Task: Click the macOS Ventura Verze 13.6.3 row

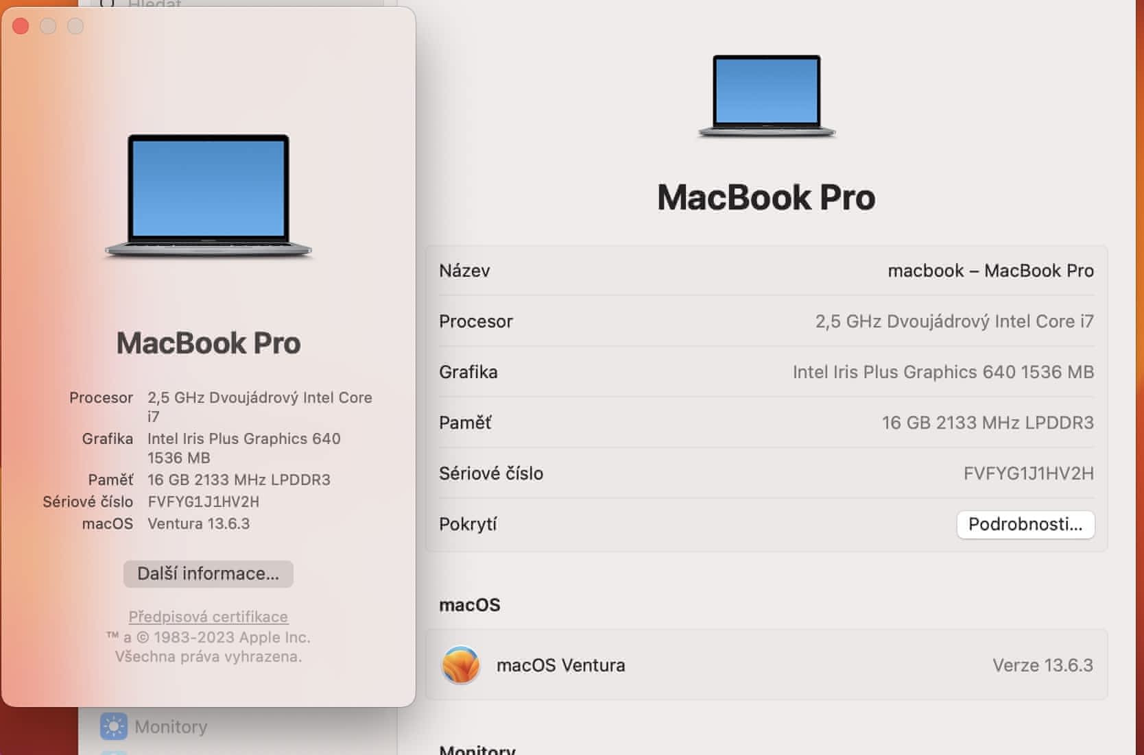Action: 766,665
